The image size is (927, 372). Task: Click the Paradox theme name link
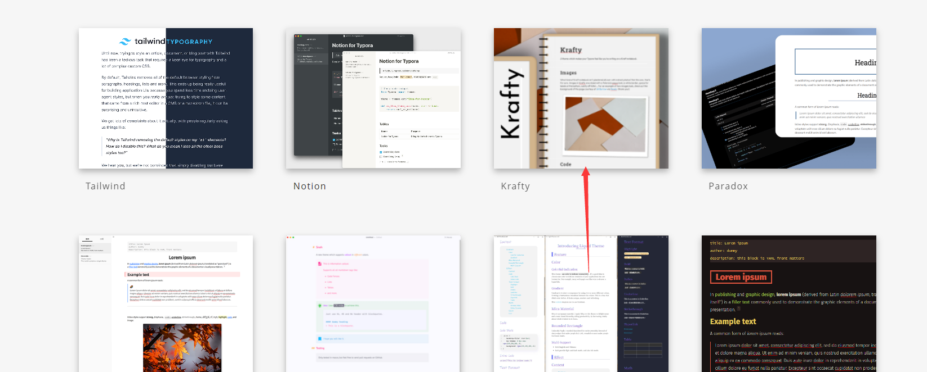728,186
